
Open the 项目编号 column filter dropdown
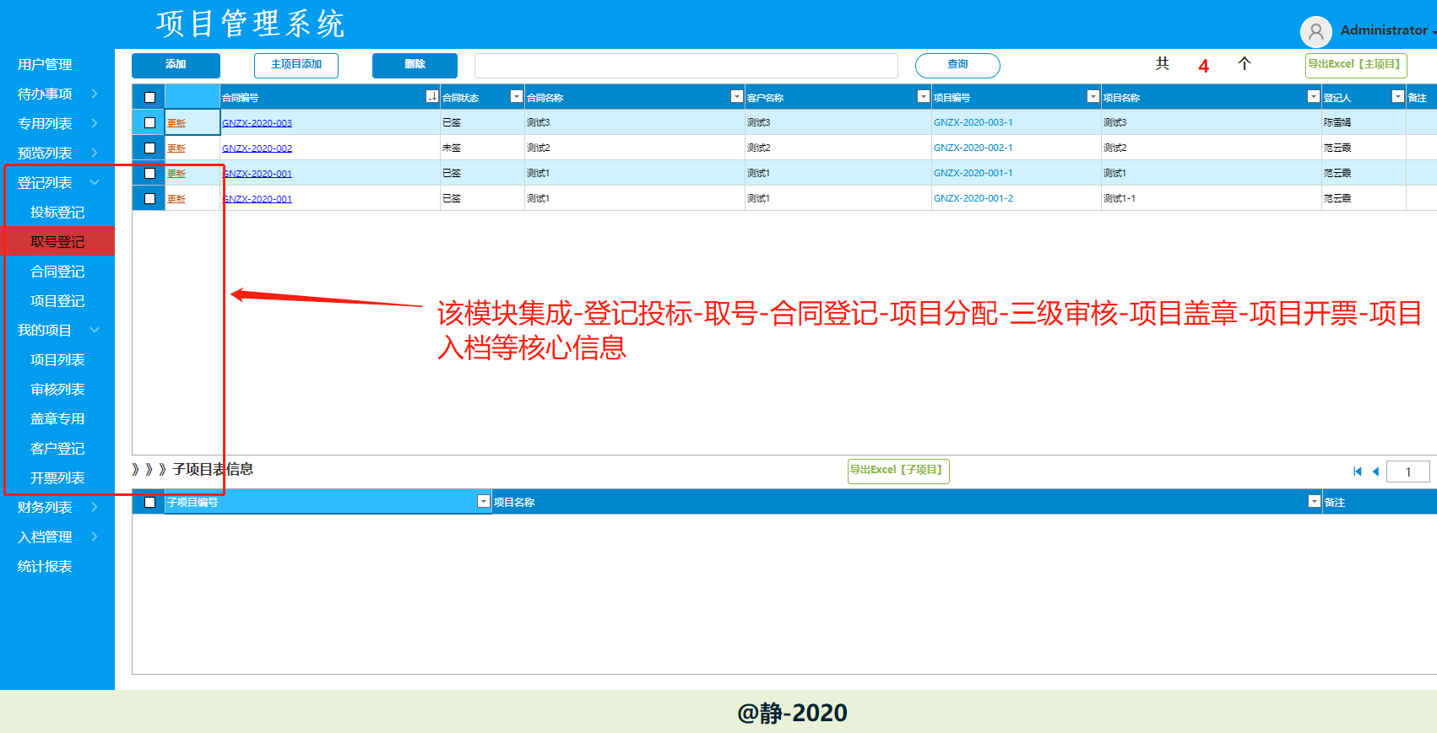click(x=1093, y=97)
